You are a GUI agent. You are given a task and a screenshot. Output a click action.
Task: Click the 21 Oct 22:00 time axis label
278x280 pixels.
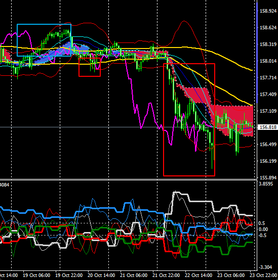tap(166, 275)
